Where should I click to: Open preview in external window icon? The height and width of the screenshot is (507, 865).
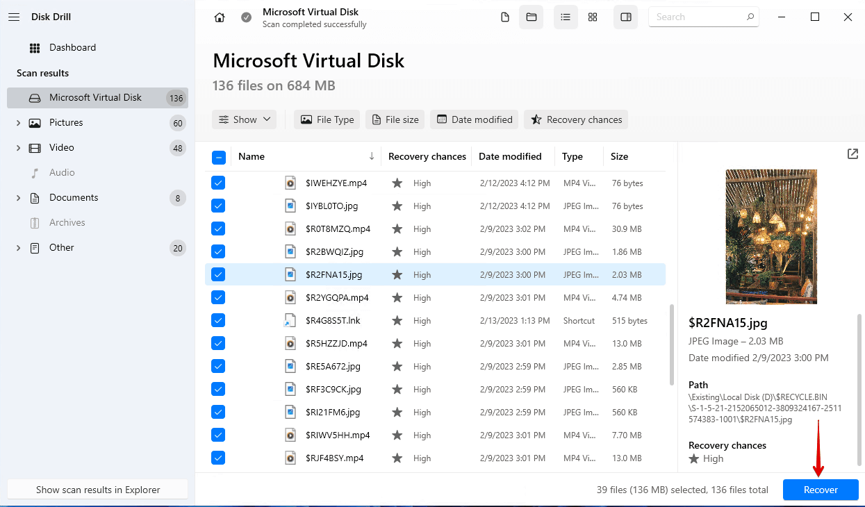pyautogui.click(x=852, y=154)
